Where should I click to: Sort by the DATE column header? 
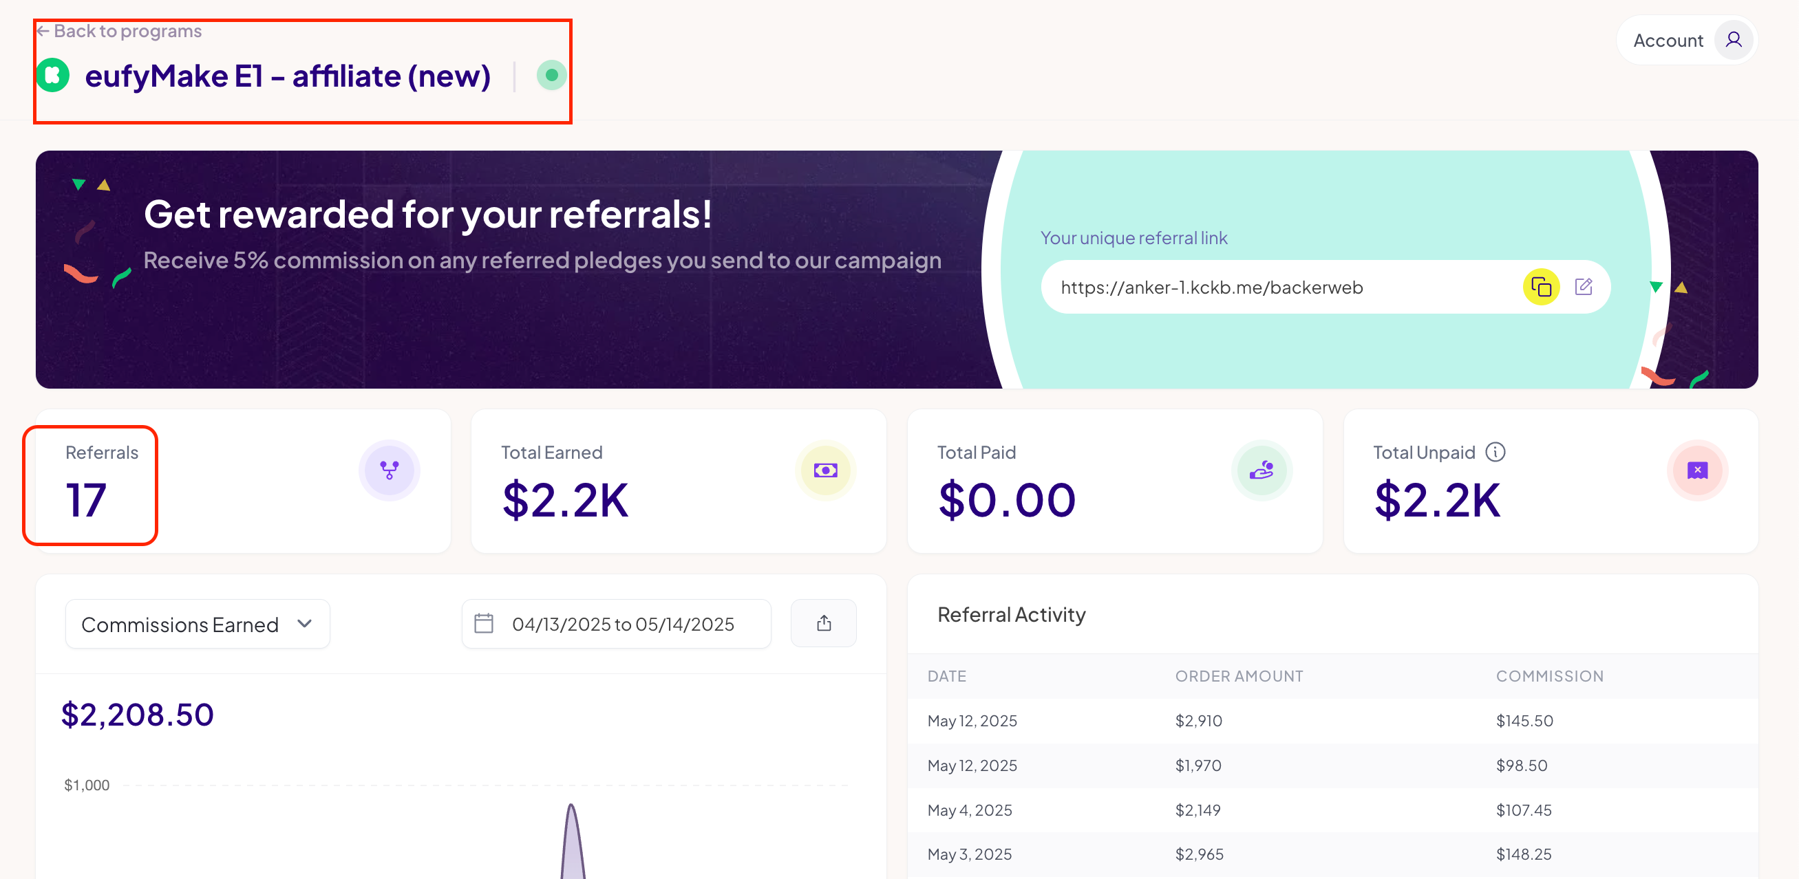[x=946, y=676]
